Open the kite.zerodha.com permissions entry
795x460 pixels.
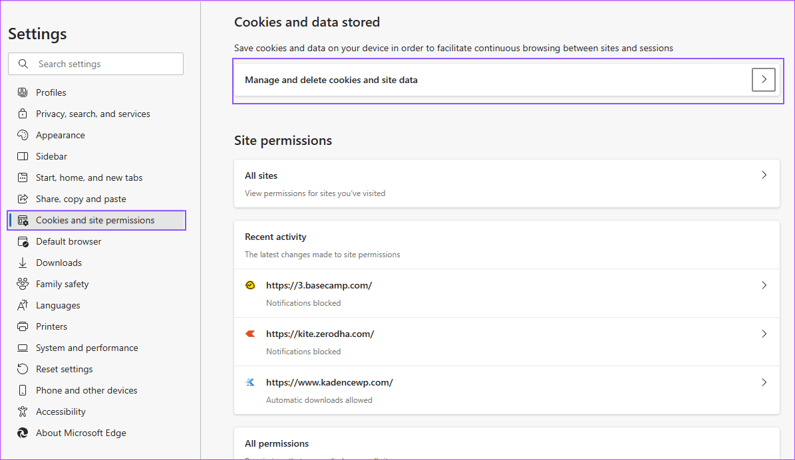click(764, 334)
